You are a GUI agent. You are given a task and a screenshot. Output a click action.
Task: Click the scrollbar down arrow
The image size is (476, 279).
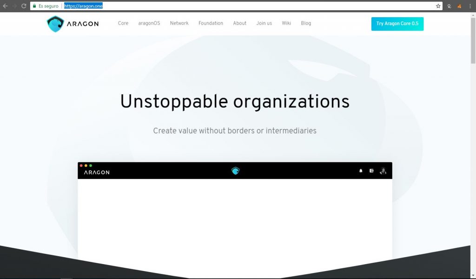pos(473,276)
